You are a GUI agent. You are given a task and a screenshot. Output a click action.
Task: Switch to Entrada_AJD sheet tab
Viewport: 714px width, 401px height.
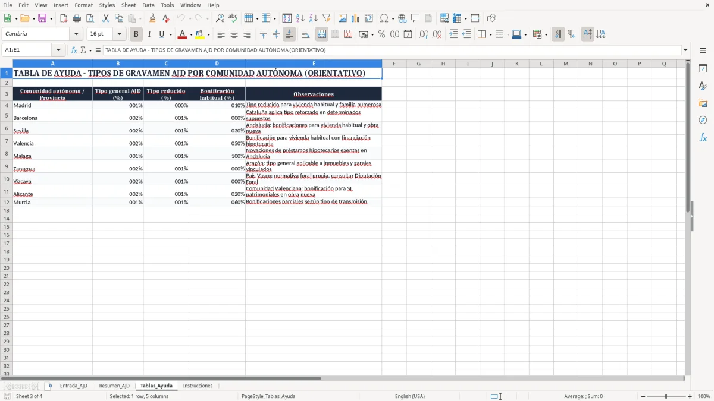[73, 386]
